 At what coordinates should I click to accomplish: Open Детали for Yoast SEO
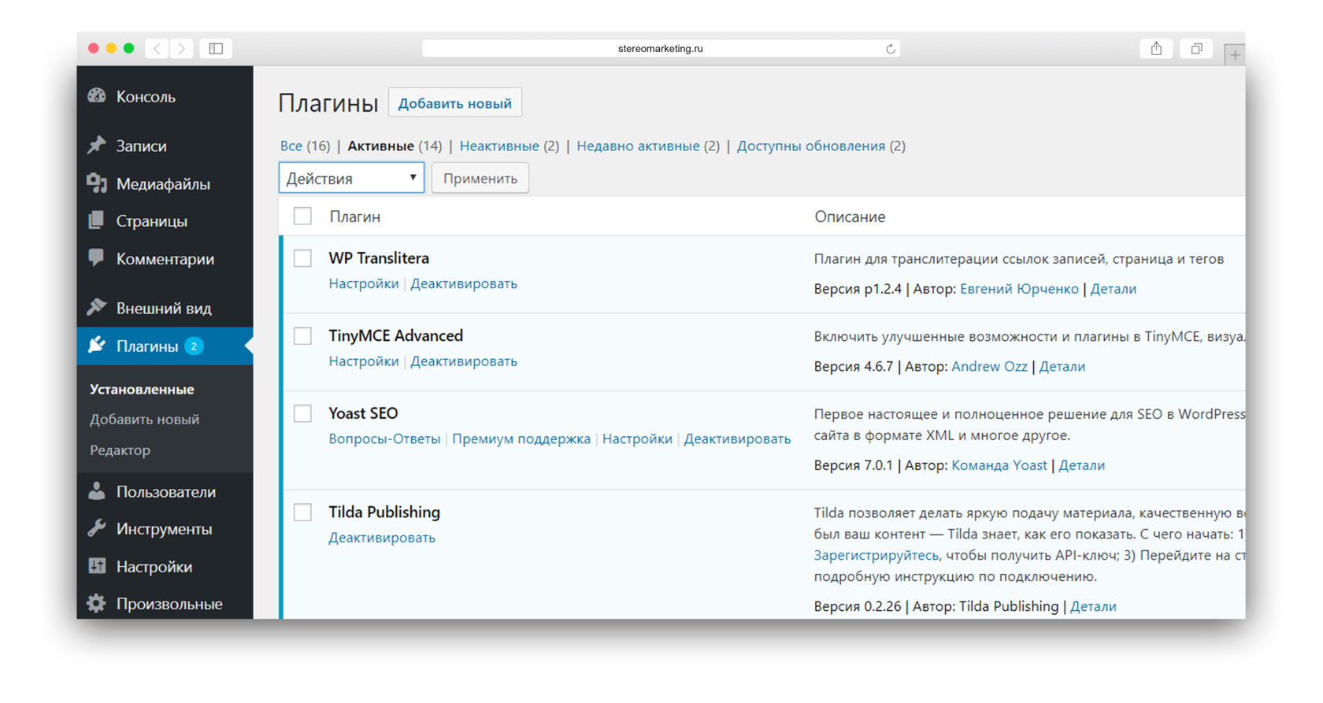tap(1081, 465)
